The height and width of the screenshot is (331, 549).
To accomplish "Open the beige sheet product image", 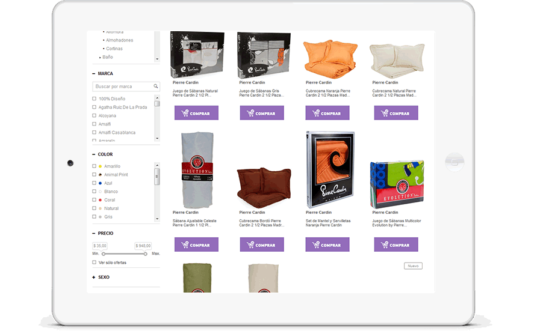I will 263,278.
